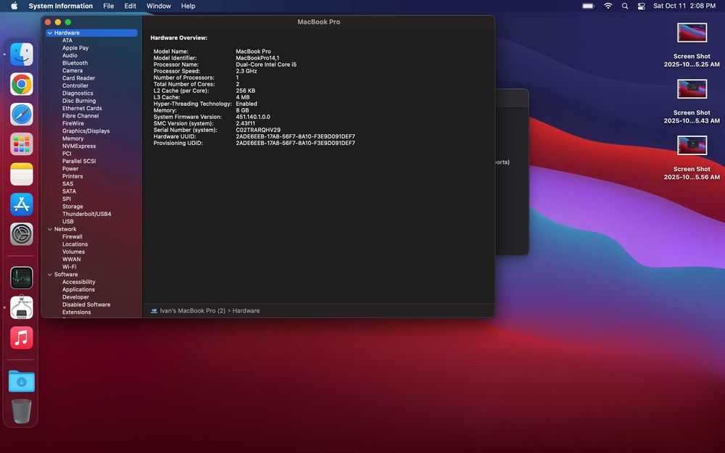Click the computer icon in the path bar
The width and height of the screenshot is (725, 453).
[x=154, y=311]
